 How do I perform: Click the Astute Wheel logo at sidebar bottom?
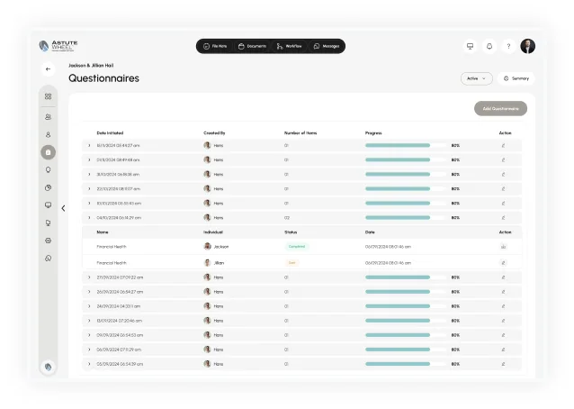click(48, 367)
